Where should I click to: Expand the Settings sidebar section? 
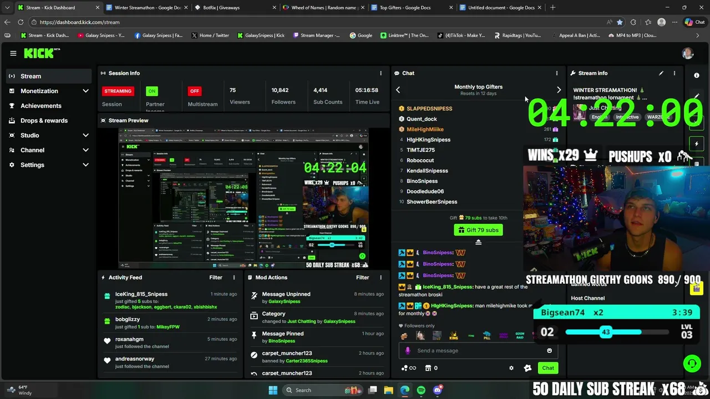click(x=85, y=165)
